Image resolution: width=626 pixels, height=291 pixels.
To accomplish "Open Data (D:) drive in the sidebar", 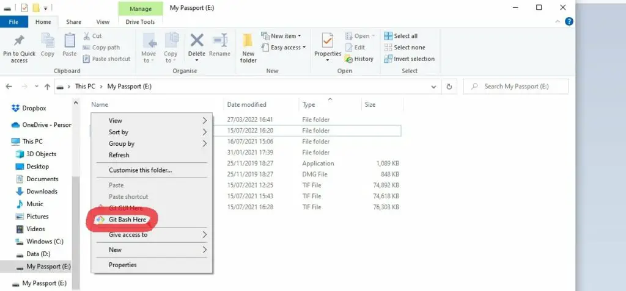I will point(33,254).
